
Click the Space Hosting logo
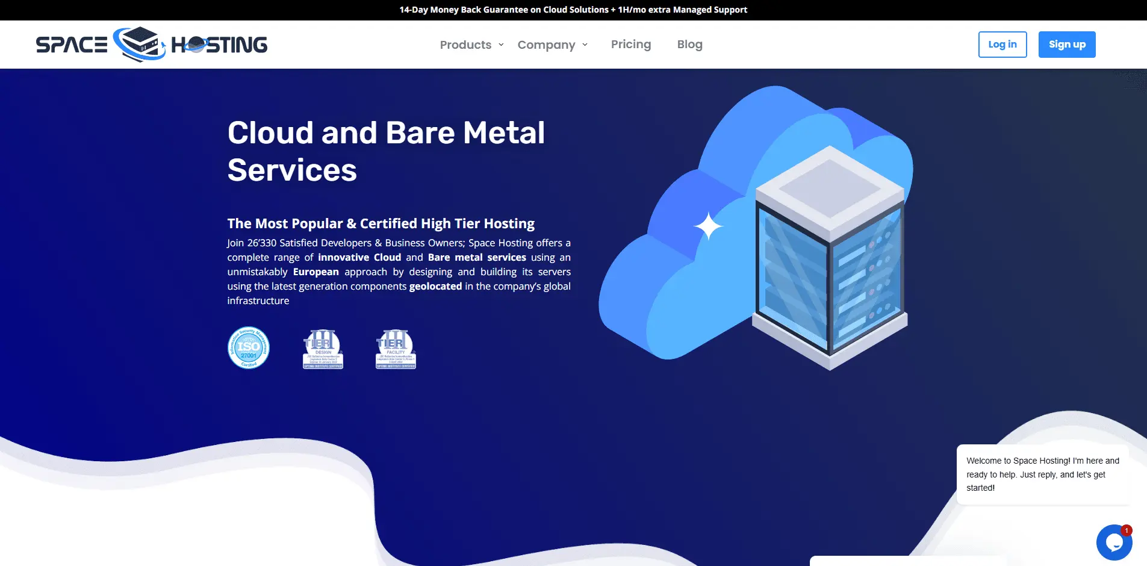(x=152, y=44)
